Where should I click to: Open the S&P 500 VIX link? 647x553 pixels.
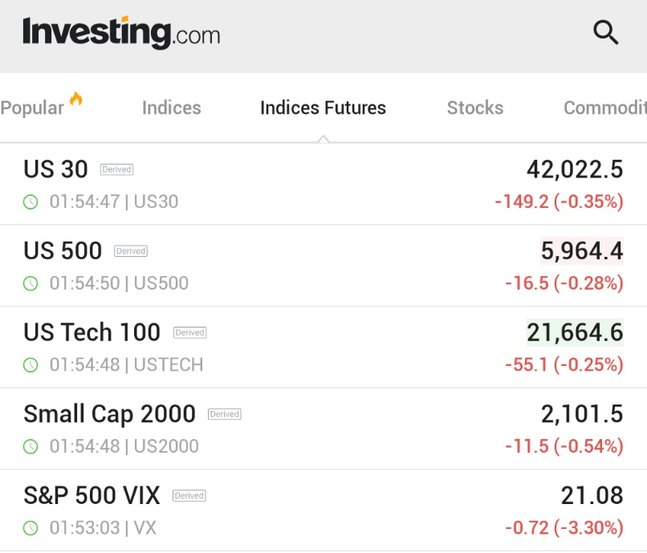92,495
